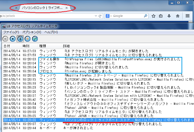Reload the page in Firefox
The image size is (194, 132).
tap(100, 16)
